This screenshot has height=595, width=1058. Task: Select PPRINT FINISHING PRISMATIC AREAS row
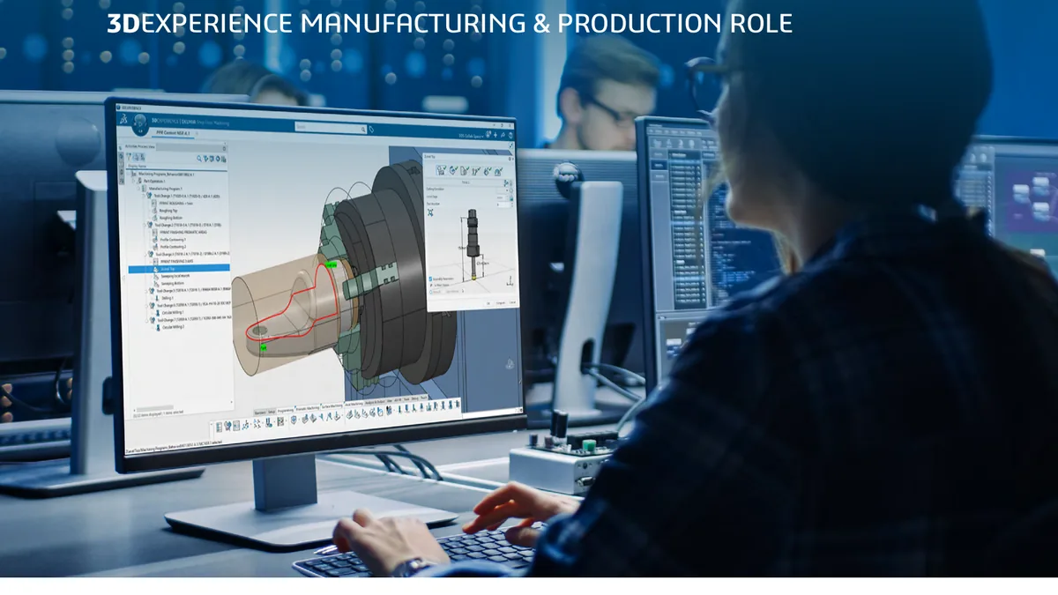point(183,232)
